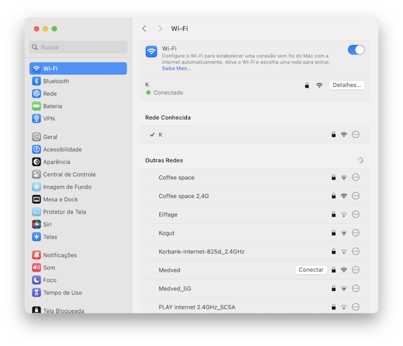Click the green zoom window button
The width and height of the screenshot is (403, 346).
coord(54,29)
